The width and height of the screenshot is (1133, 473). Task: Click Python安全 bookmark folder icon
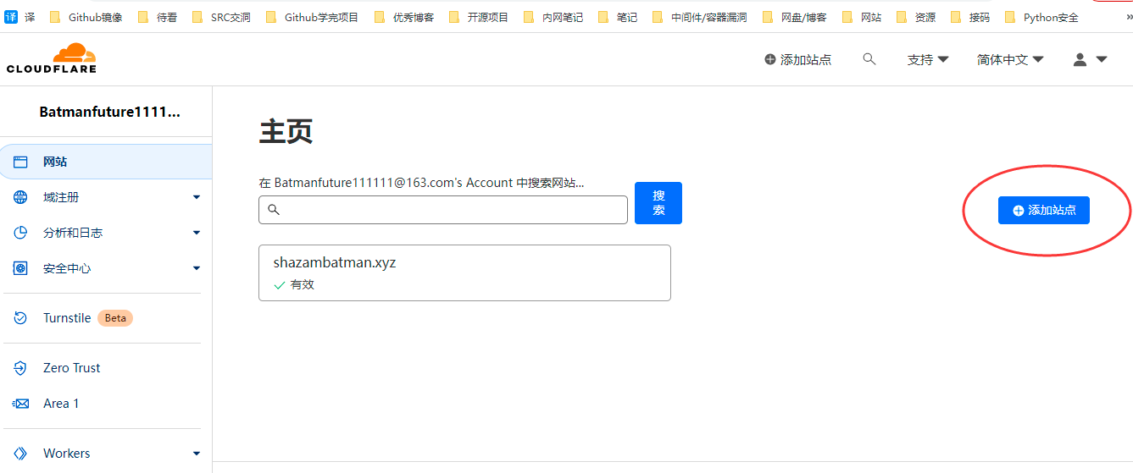[x=1010, y=17]
